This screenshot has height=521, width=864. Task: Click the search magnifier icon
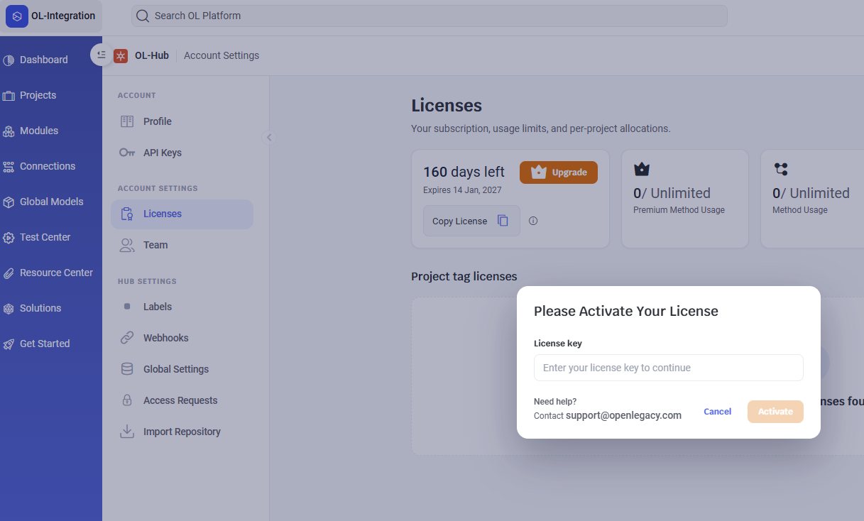(x=143, y=16)
